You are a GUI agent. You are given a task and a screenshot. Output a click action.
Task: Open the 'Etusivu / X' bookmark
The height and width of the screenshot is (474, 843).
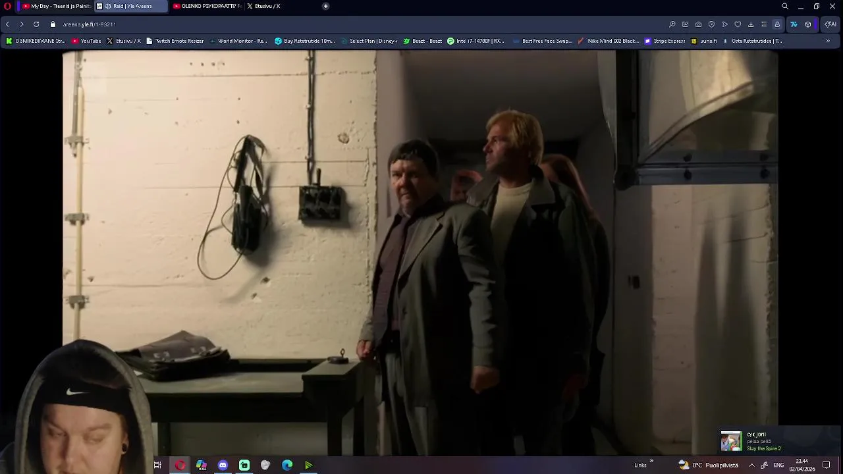click(x=123, y=41)
